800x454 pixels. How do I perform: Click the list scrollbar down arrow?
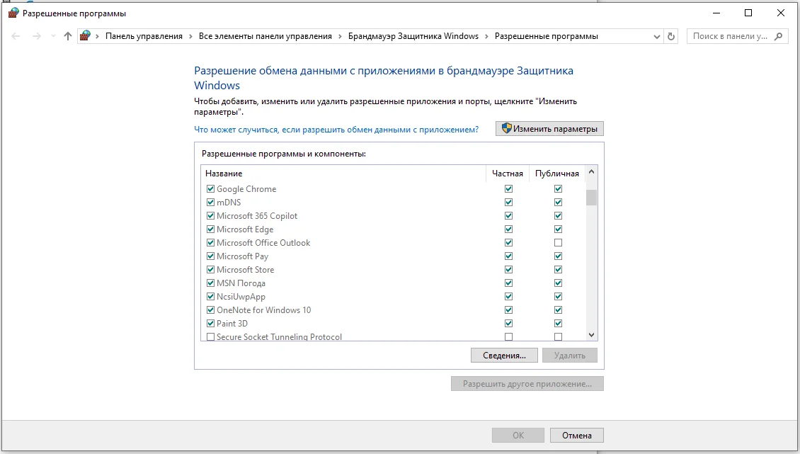[592, 335]
